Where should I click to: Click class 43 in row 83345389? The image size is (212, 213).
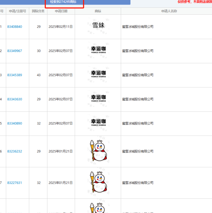point(39,75)
